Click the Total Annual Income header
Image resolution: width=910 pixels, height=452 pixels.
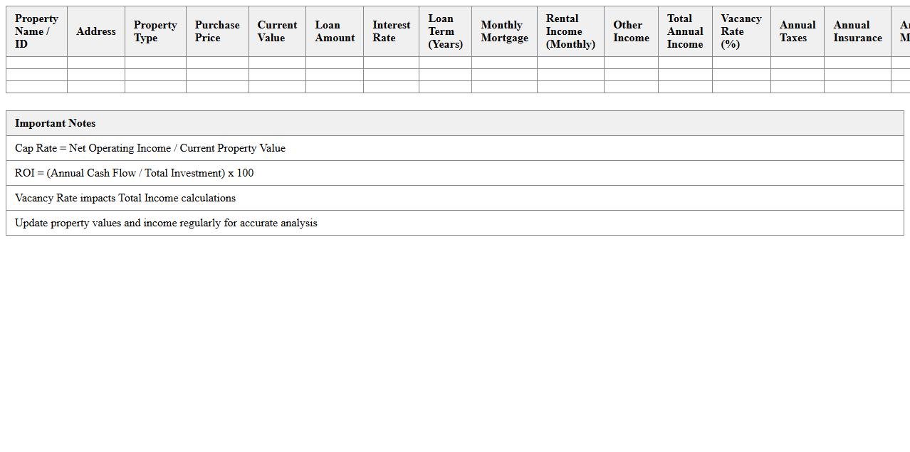[x=684, y=31]
